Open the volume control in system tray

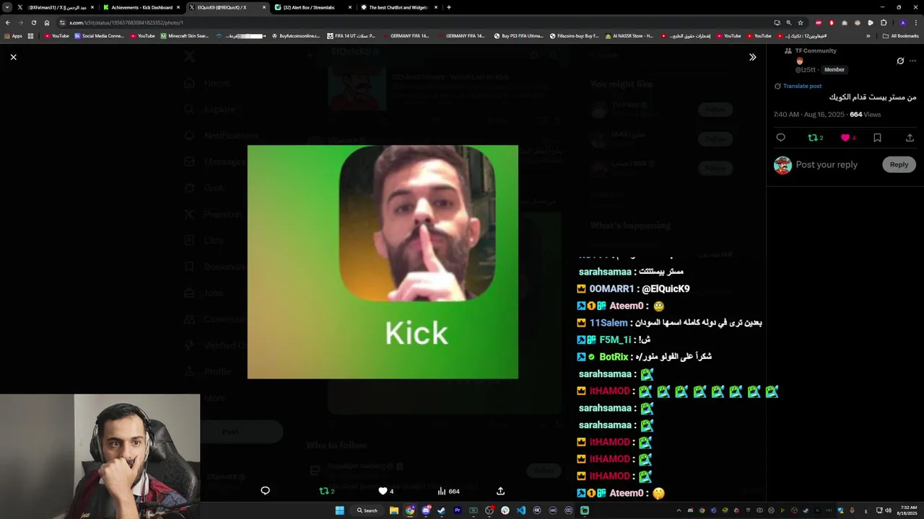(x=888, y=510)
